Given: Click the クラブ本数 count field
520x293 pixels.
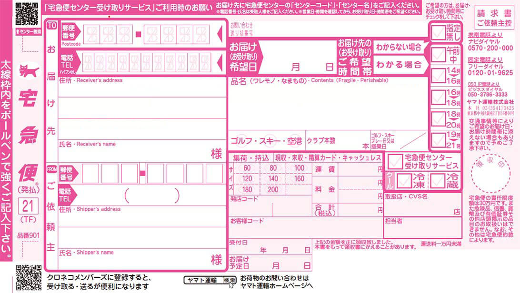Looking at the screenshot, I should (338, 141).
